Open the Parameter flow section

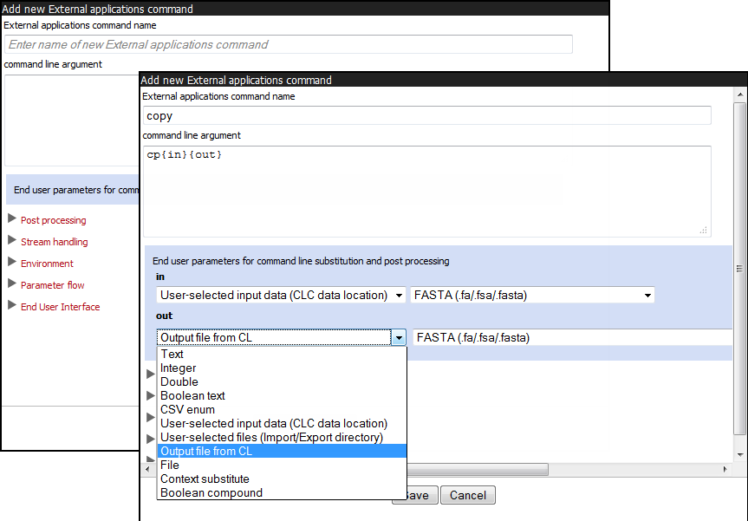(x=52, y=285)
